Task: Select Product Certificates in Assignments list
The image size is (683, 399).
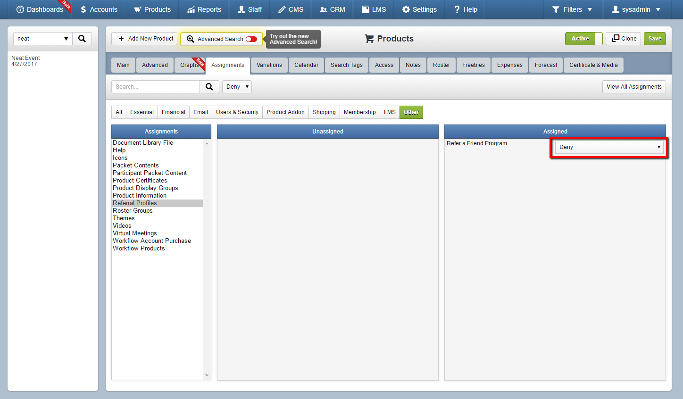Action: click(x=157, y=181)
